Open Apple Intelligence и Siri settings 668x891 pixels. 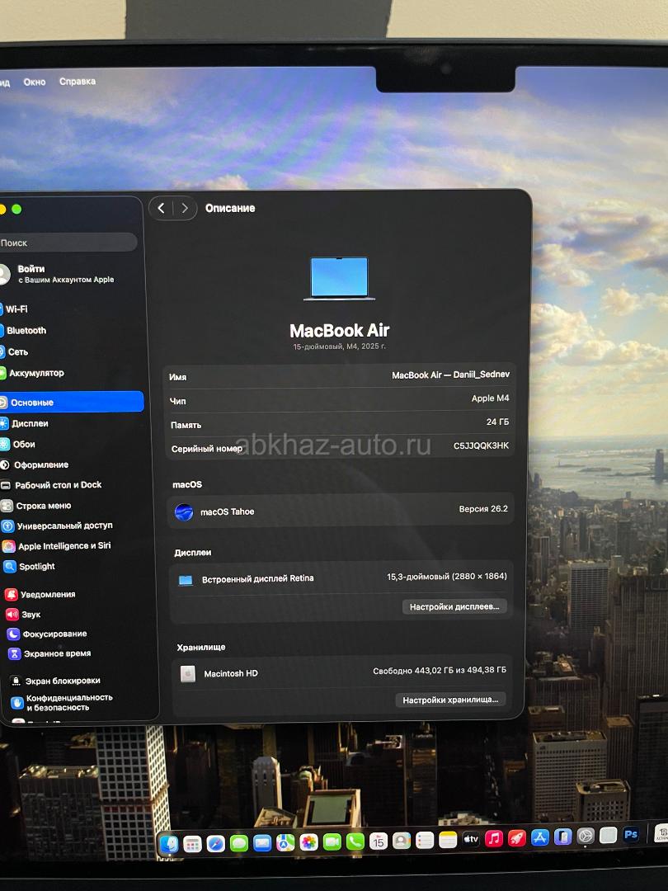coord(64,546)
